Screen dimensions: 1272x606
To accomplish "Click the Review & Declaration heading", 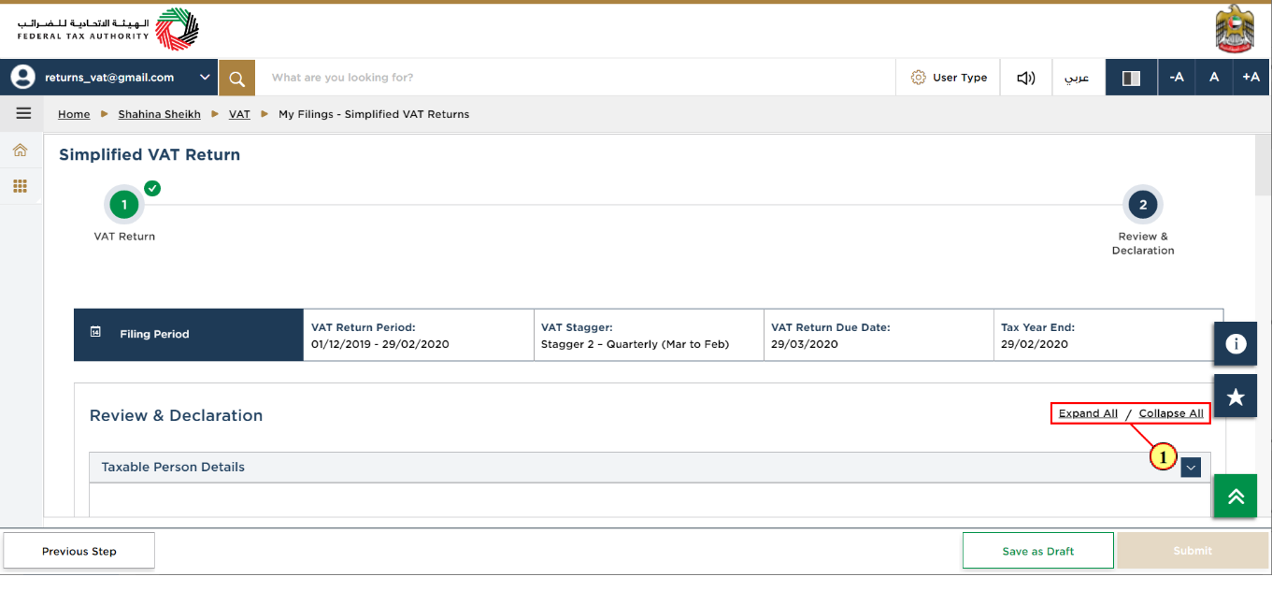I will (176, 416).
